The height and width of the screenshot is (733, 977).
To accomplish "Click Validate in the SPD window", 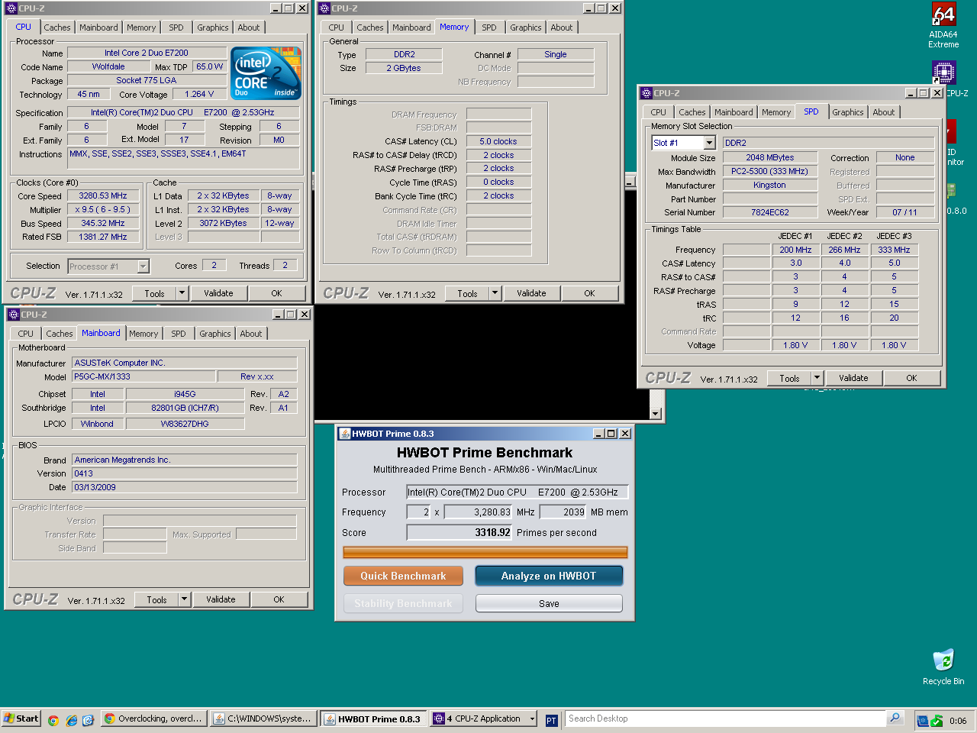I will coord(853,378).
